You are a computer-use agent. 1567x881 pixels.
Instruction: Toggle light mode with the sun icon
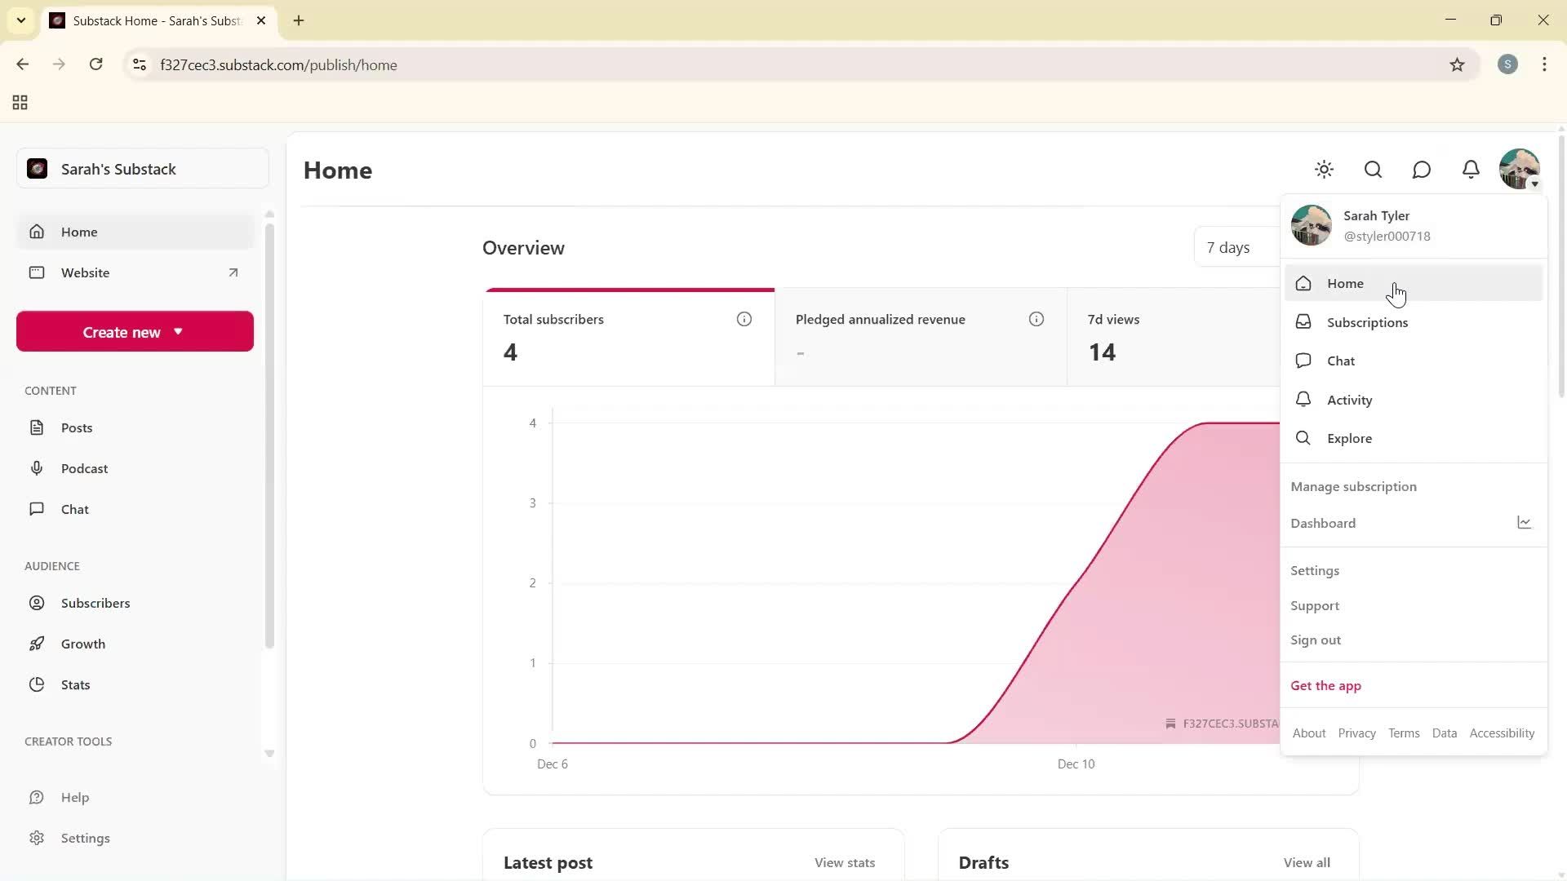[x=1324, y=169]
